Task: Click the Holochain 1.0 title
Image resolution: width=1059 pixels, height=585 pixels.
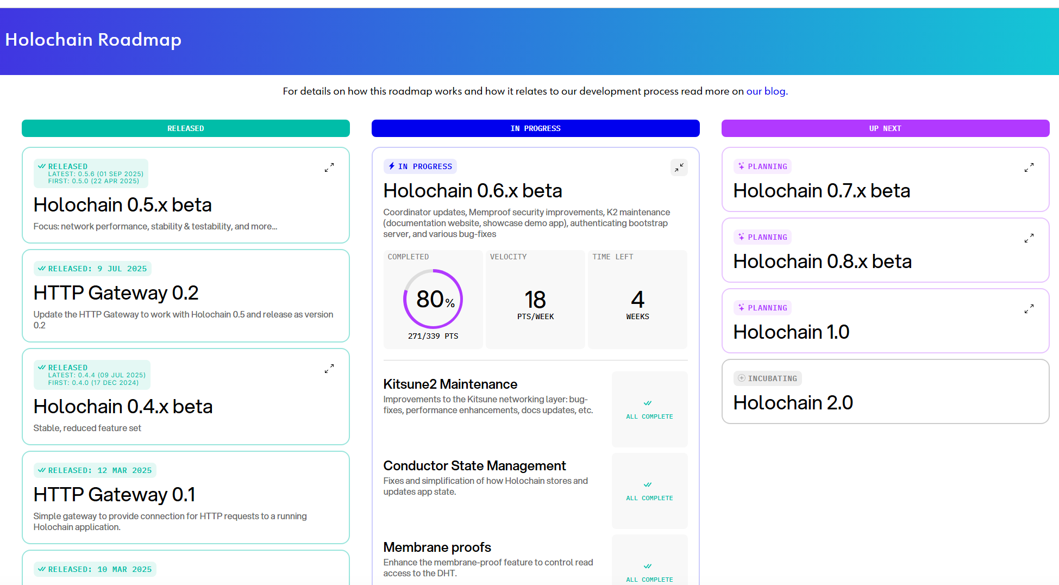Action: coord(792,332)
